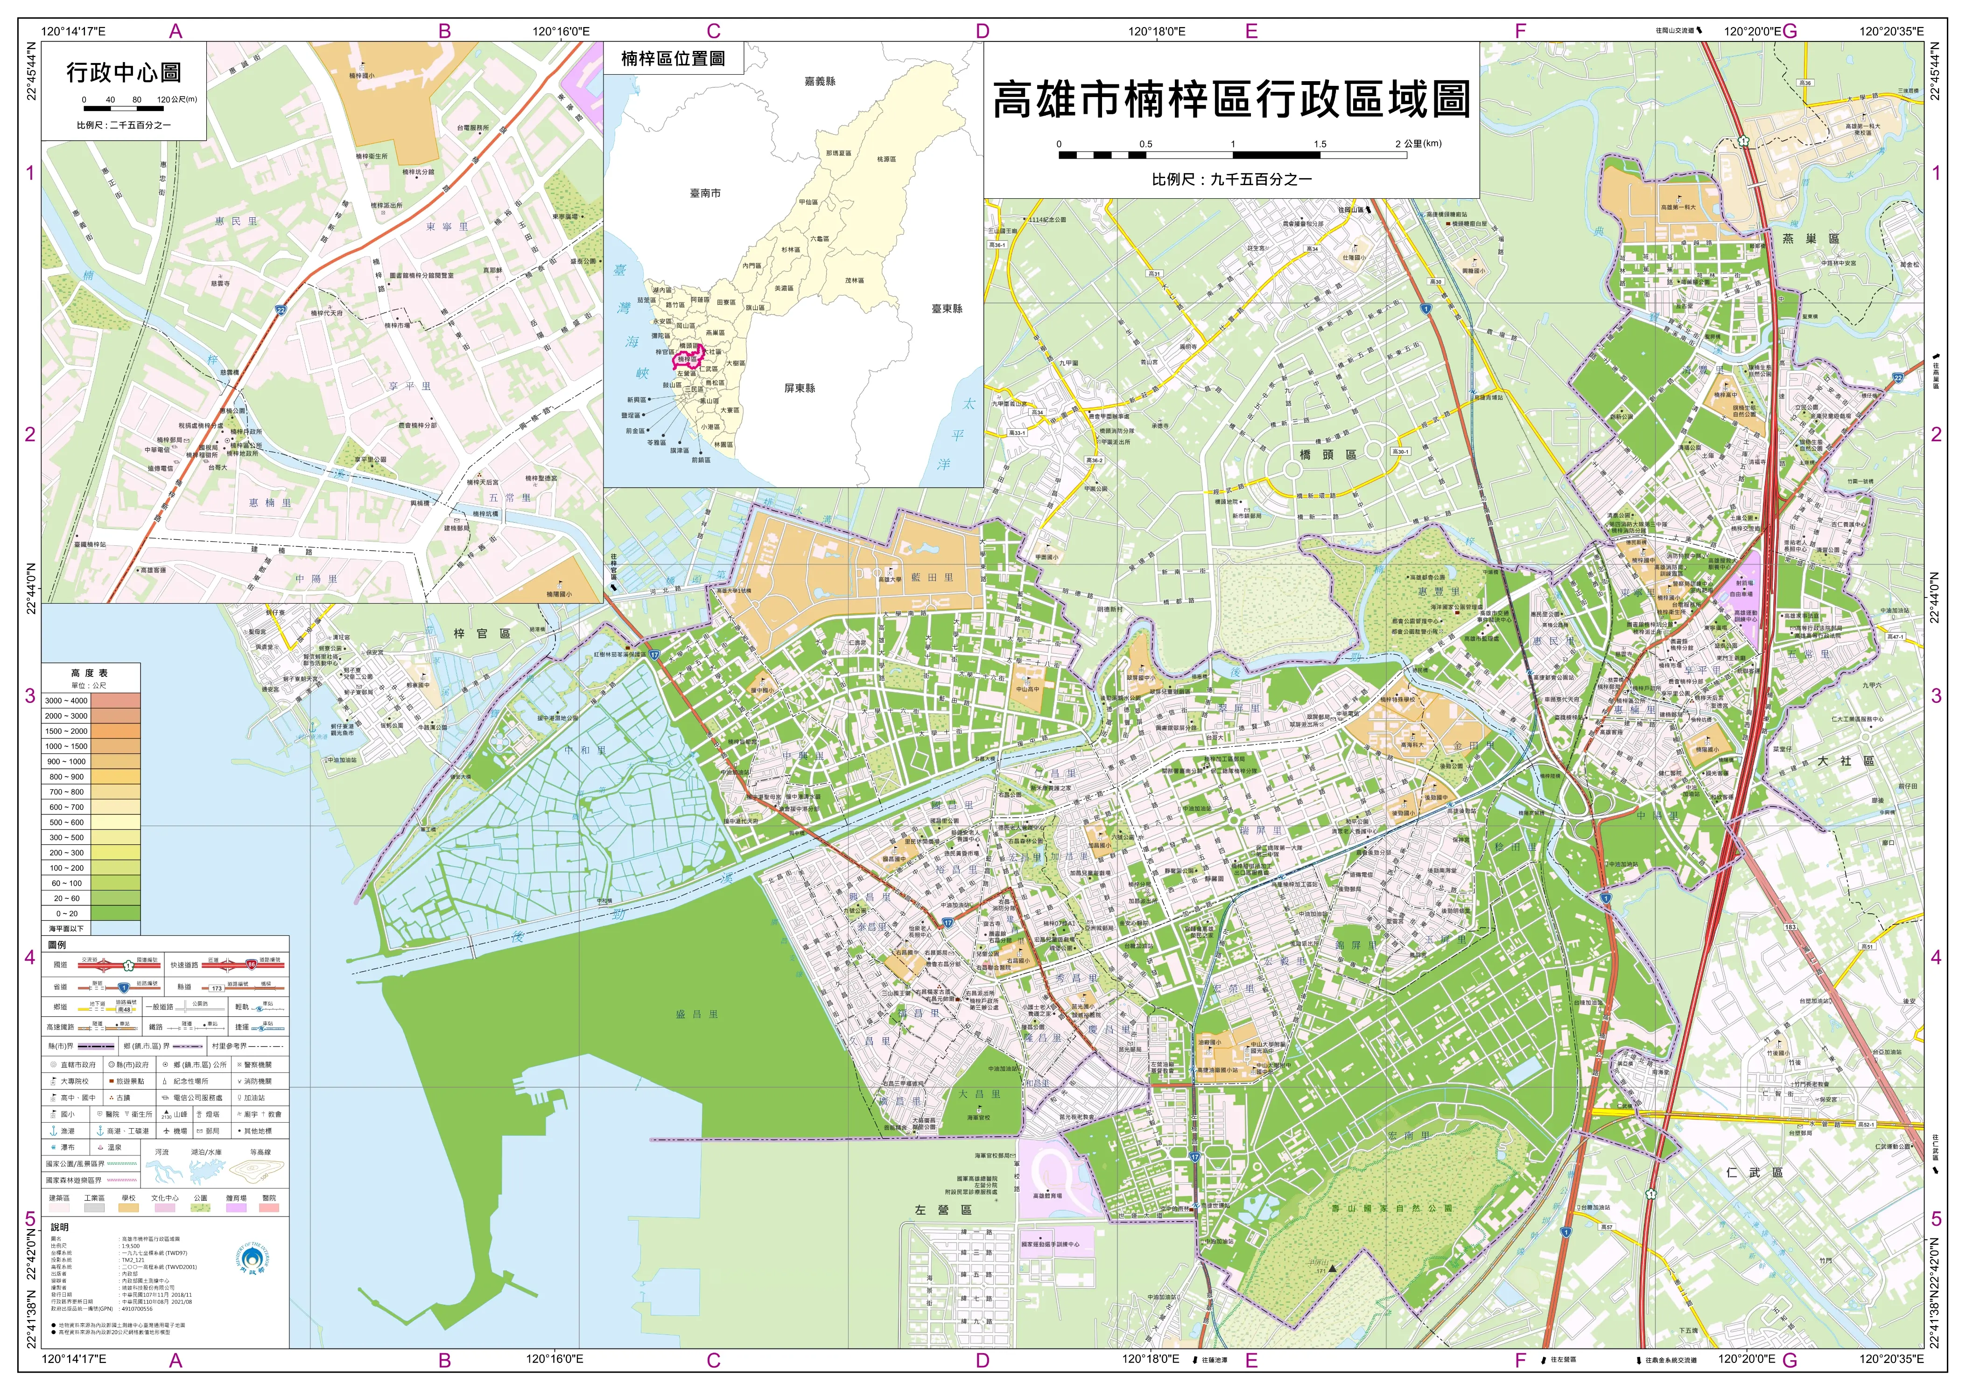Click the 3000 ~ 4000 elevation color swatch
The image size is (1966, 1390).
116,700
